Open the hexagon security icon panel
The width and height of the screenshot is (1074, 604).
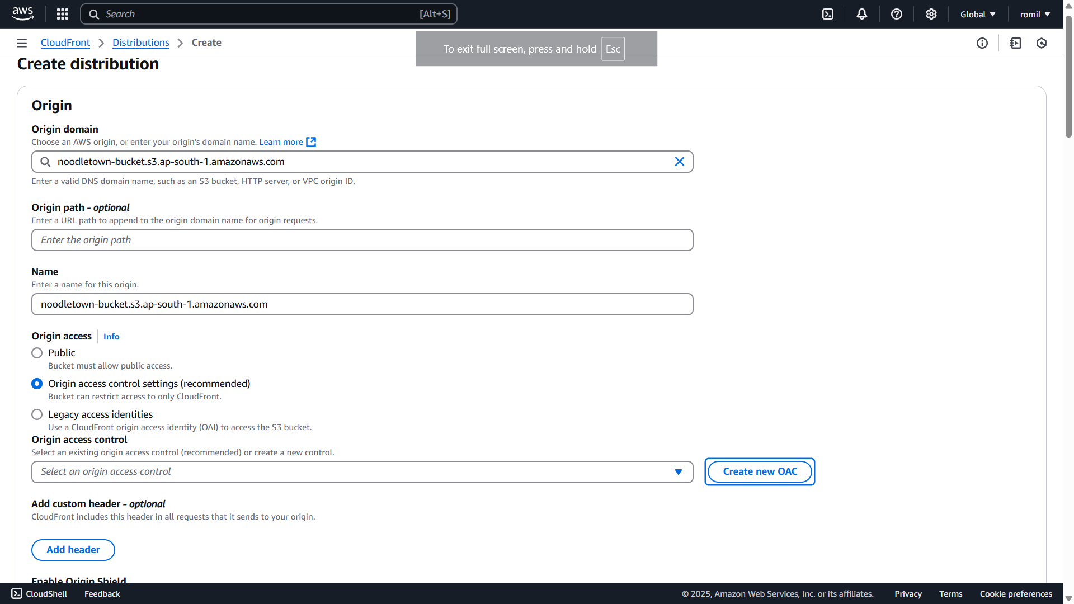tap(1042, 43)
